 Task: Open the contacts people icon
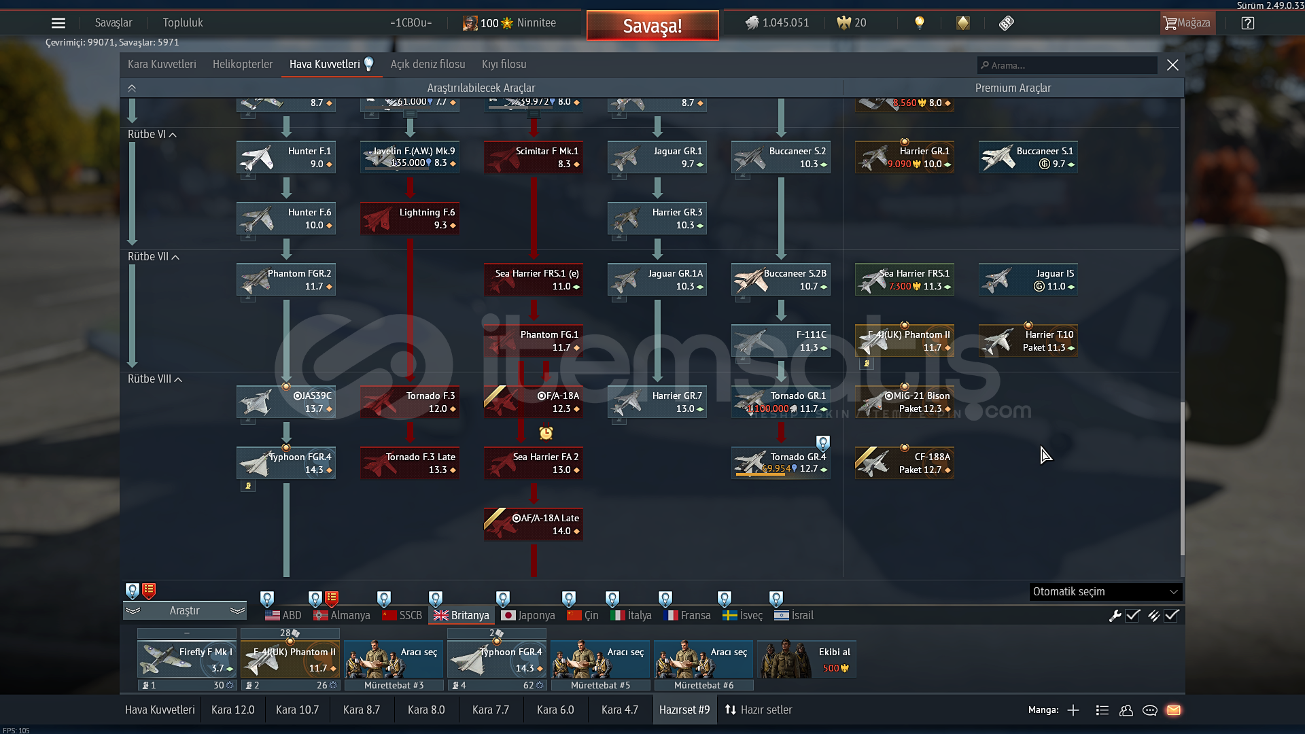tap(1126, 710)
